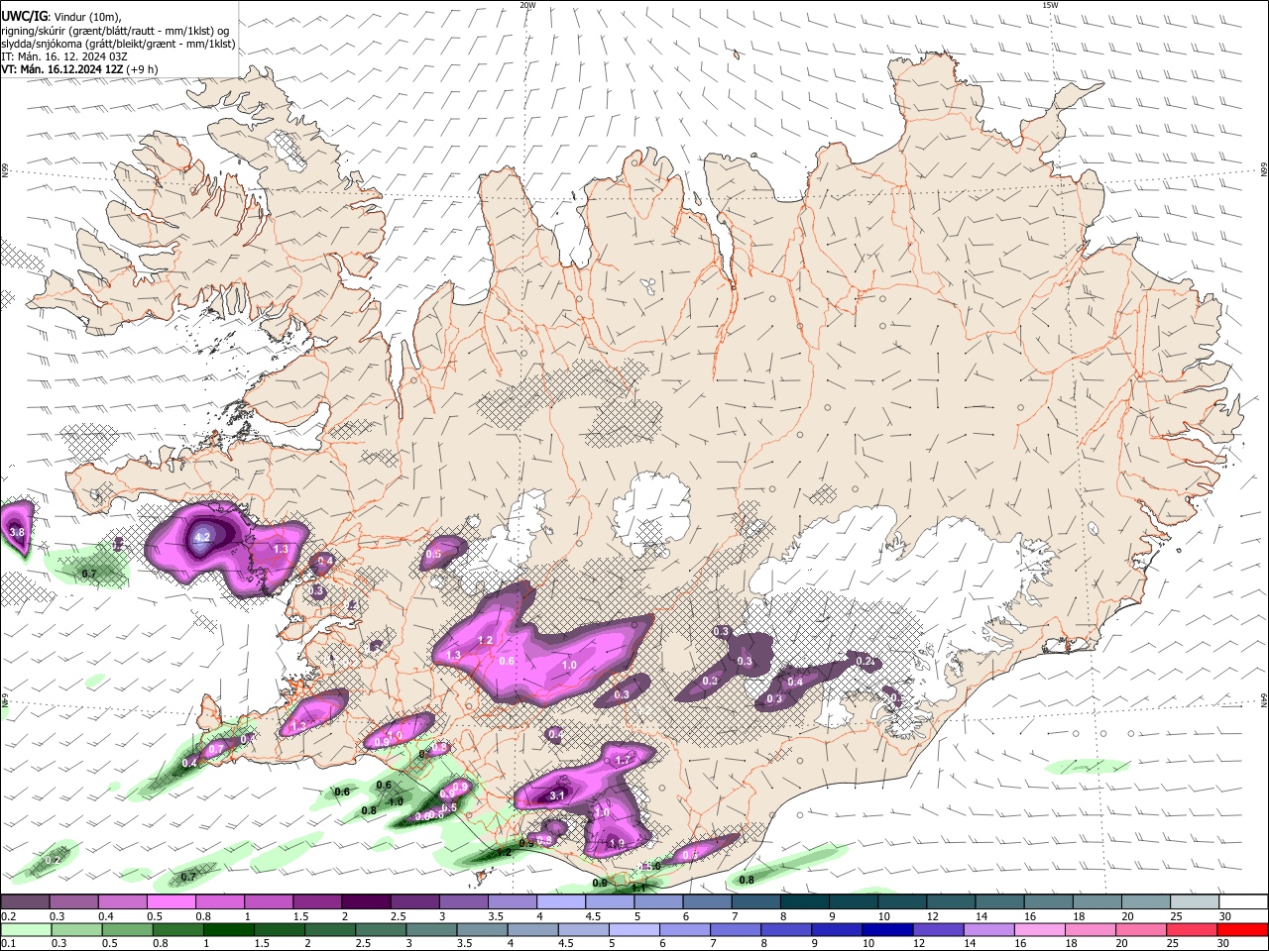Image resolution: width=1269 pixels, height=951 pixels.
Task: Click the '0.1' label under lower legend row
Action: [8, 943]
